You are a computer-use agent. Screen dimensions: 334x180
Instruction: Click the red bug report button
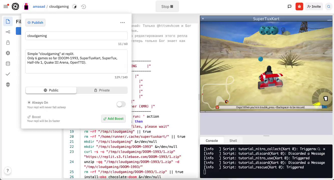click(x=299, y=6)
